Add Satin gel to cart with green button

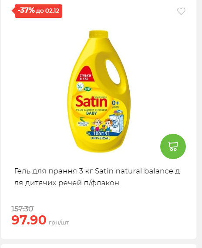pos(173,146)
